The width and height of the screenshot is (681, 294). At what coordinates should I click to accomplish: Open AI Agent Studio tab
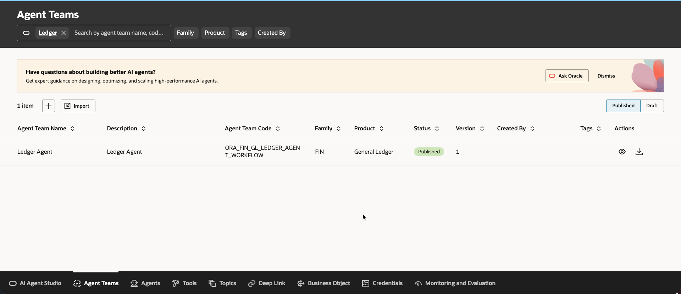(35, 283)
